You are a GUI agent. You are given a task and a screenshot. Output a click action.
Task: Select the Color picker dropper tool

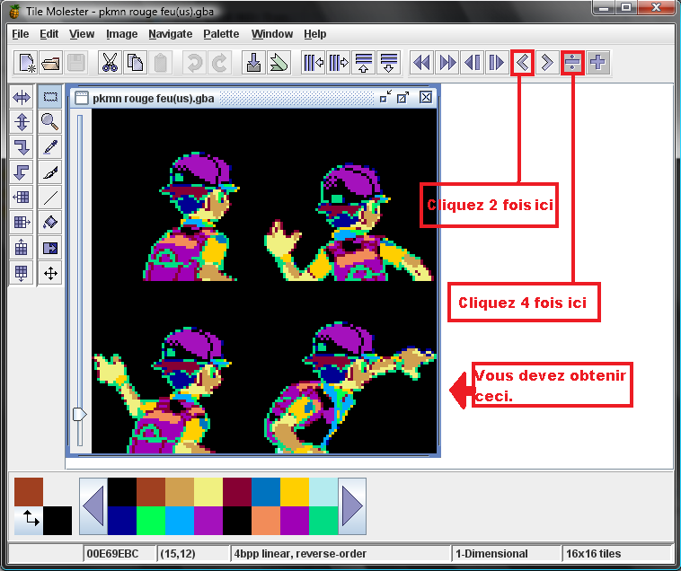(x=50, y=147)
